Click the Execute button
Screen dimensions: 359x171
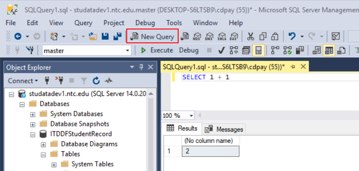click(x=157, y=50)
